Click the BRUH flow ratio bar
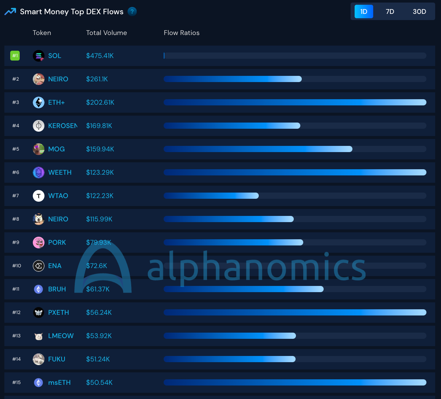Image resolution: width=441 pixels, height=399 pixels. [295, 289]
